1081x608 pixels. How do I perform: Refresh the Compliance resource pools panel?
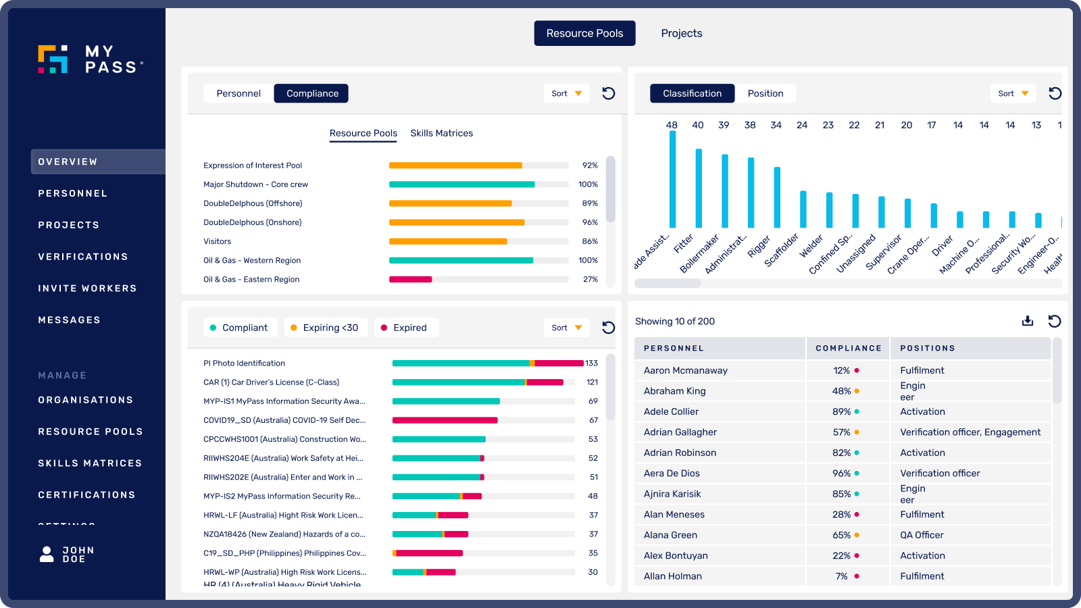[608, 93]
